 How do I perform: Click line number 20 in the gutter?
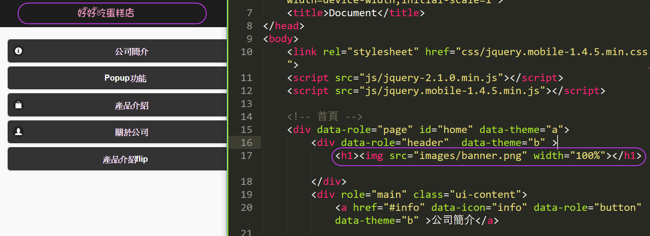pyautogui.click(x=247, y=208)
